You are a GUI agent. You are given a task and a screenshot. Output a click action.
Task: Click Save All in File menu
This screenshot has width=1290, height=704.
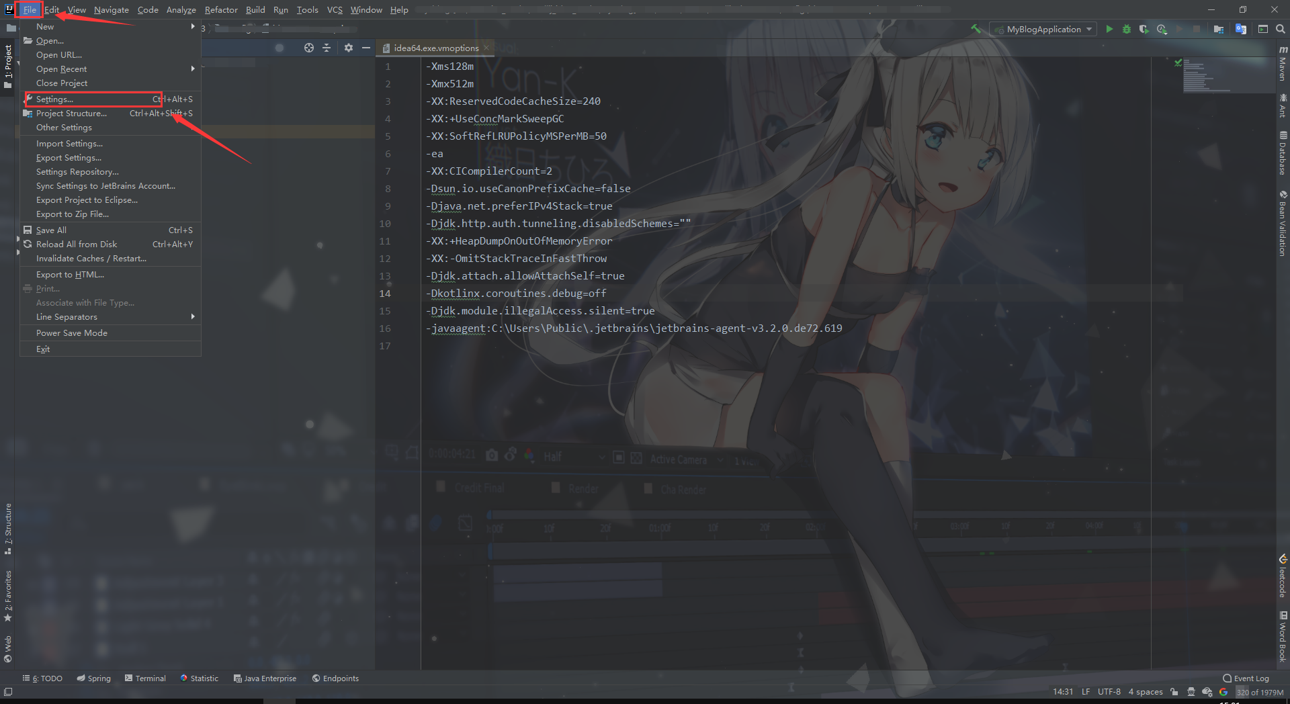(111, 230)
